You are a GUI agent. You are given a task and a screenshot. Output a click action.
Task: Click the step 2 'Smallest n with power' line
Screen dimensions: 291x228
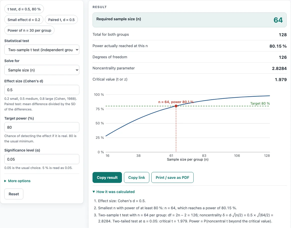coord(167,208)
